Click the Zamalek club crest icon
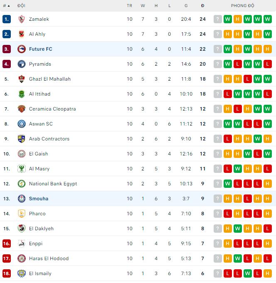Viewport: 276px width, 283px height. [x=22, y=19]
